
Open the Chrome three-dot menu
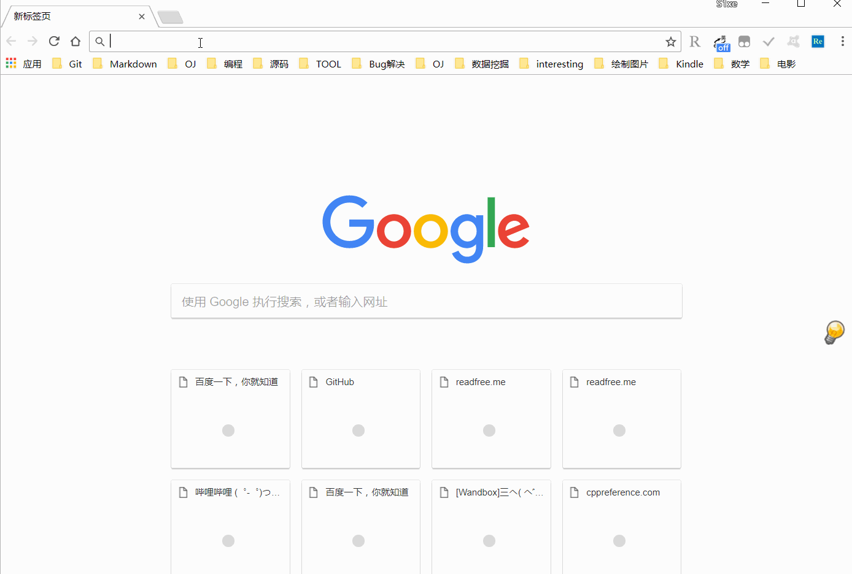tap(842, 41)
